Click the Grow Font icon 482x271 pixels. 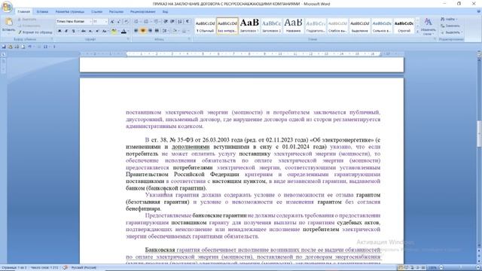point(112,22)
